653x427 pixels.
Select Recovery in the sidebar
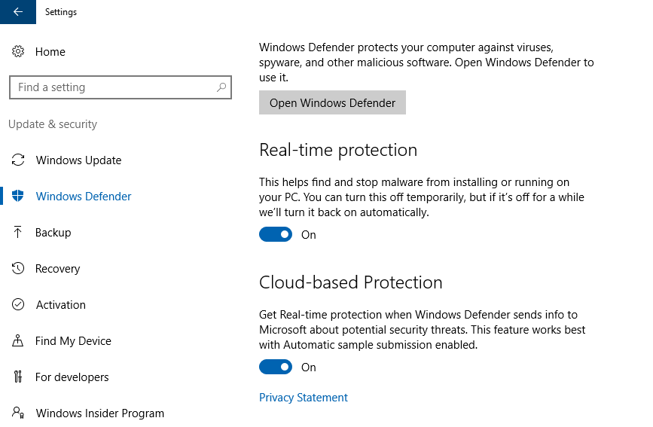[x=57, y=269]
